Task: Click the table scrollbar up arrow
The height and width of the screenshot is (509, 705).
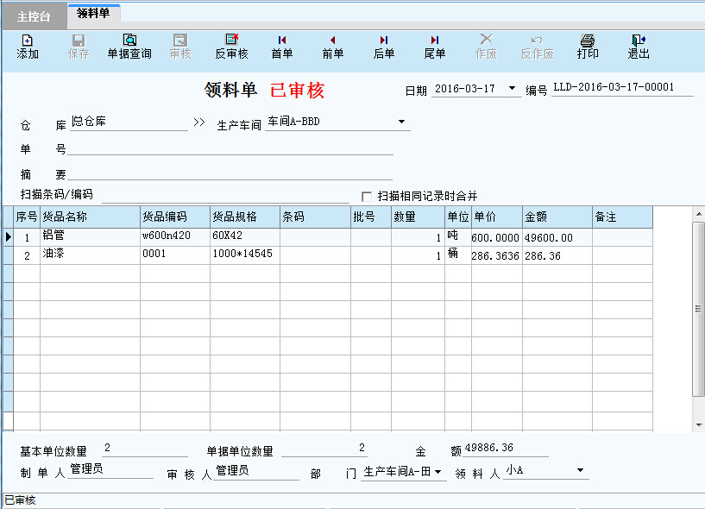Action: [698, 214]
